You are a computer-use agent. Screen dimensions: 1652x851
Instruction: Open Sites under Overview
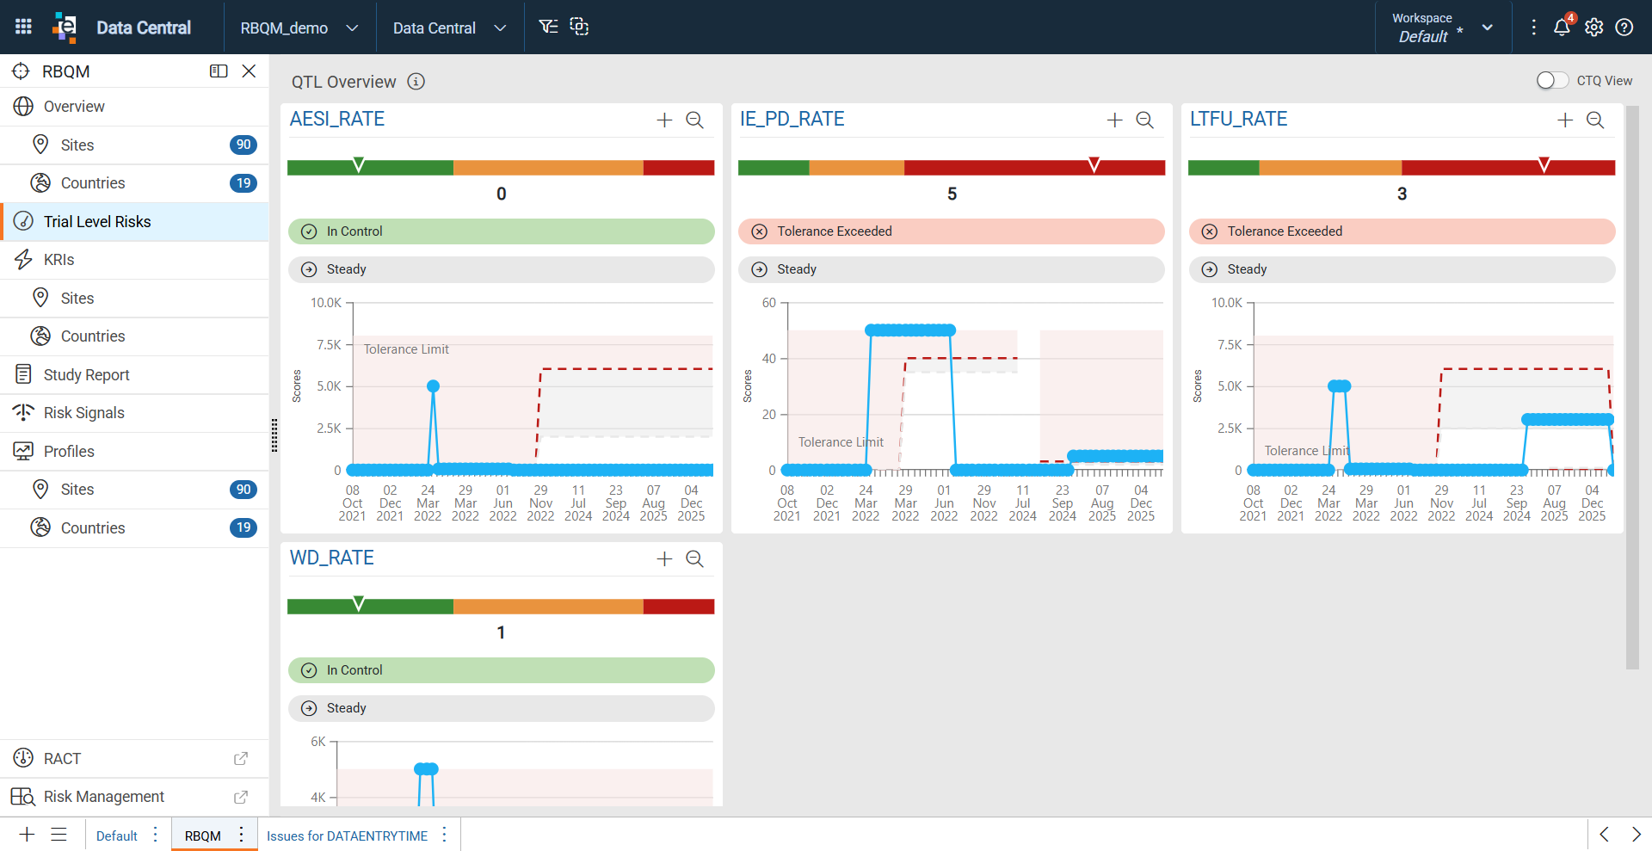(134, 145)
